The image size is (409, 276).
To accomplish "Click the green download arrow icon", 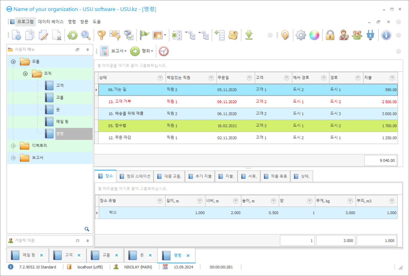I will 249,35.
